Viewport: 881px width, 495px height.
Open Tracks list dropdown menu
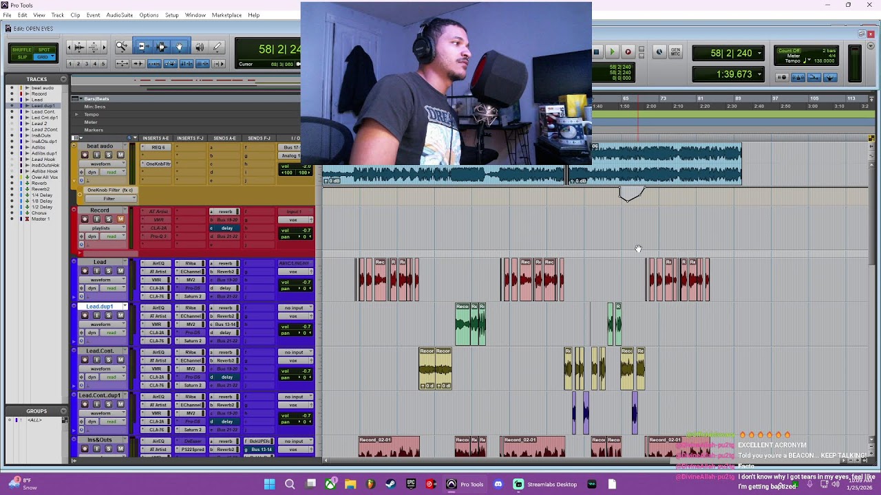(63, 79)
